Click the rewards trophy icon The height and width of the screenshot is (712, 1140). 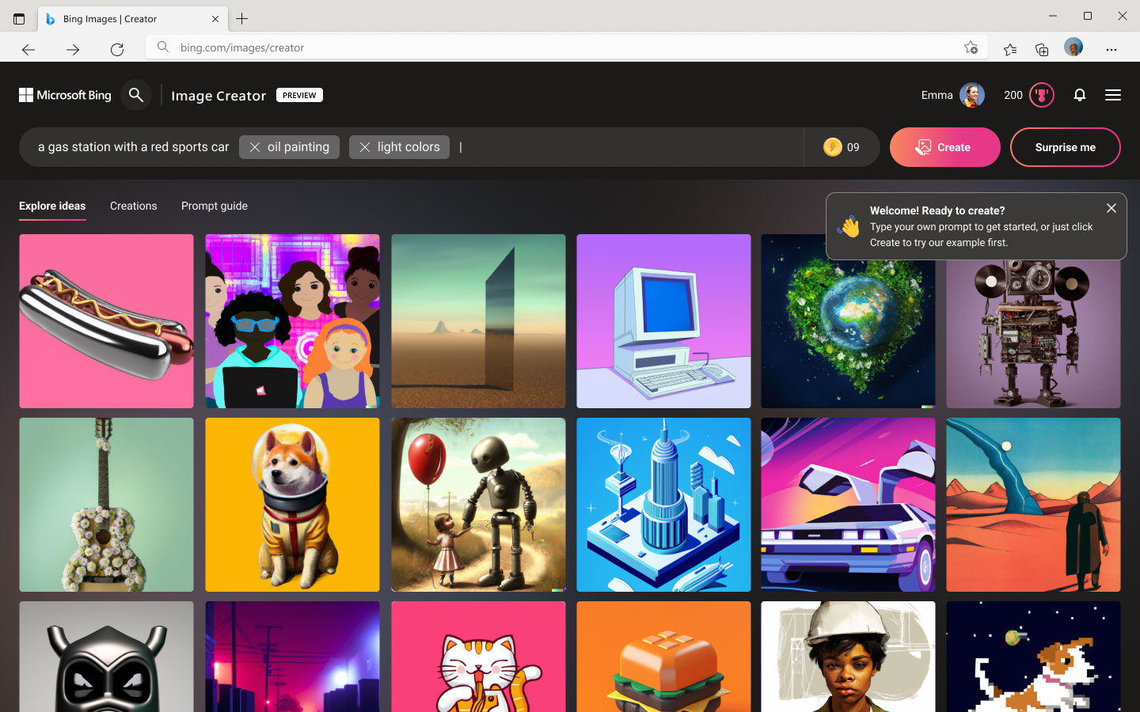1041,95
